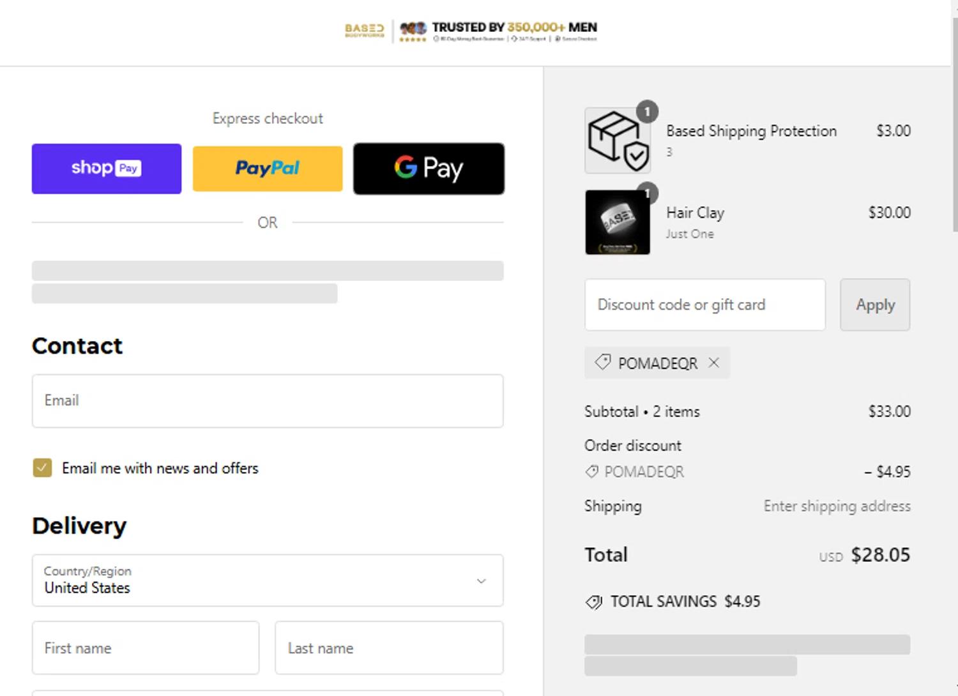Choose PayPal express checkout
Screen dimensions: 958x696
[268, 169]
